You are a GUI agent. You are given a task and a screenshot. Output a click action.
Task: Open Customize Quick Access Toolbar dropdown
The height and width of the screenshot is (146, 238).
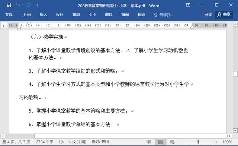[x=37, y=6]
